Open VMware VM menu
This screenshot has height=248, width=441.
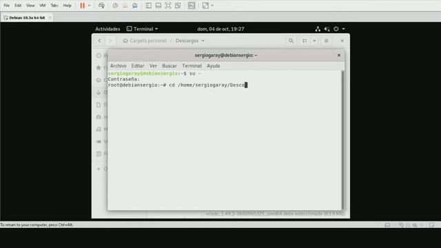point(43,6)
